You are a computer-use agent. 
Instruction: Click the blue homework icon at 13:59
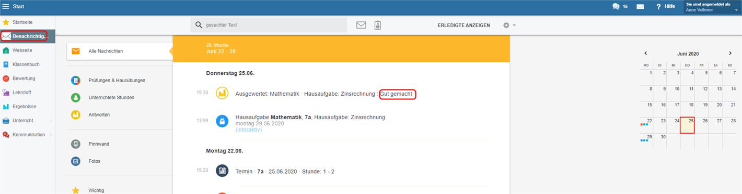click(x=222, y=121)
